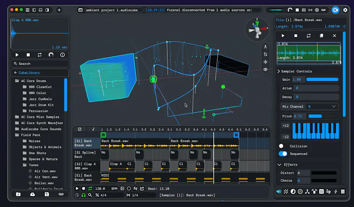354x207 pixels.
Task: Click the -12 pitch button
Action: 286,137
